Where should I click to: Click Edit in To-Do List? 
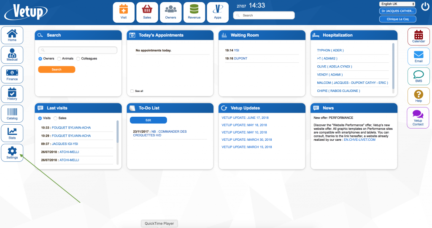[x=148, y=120]
